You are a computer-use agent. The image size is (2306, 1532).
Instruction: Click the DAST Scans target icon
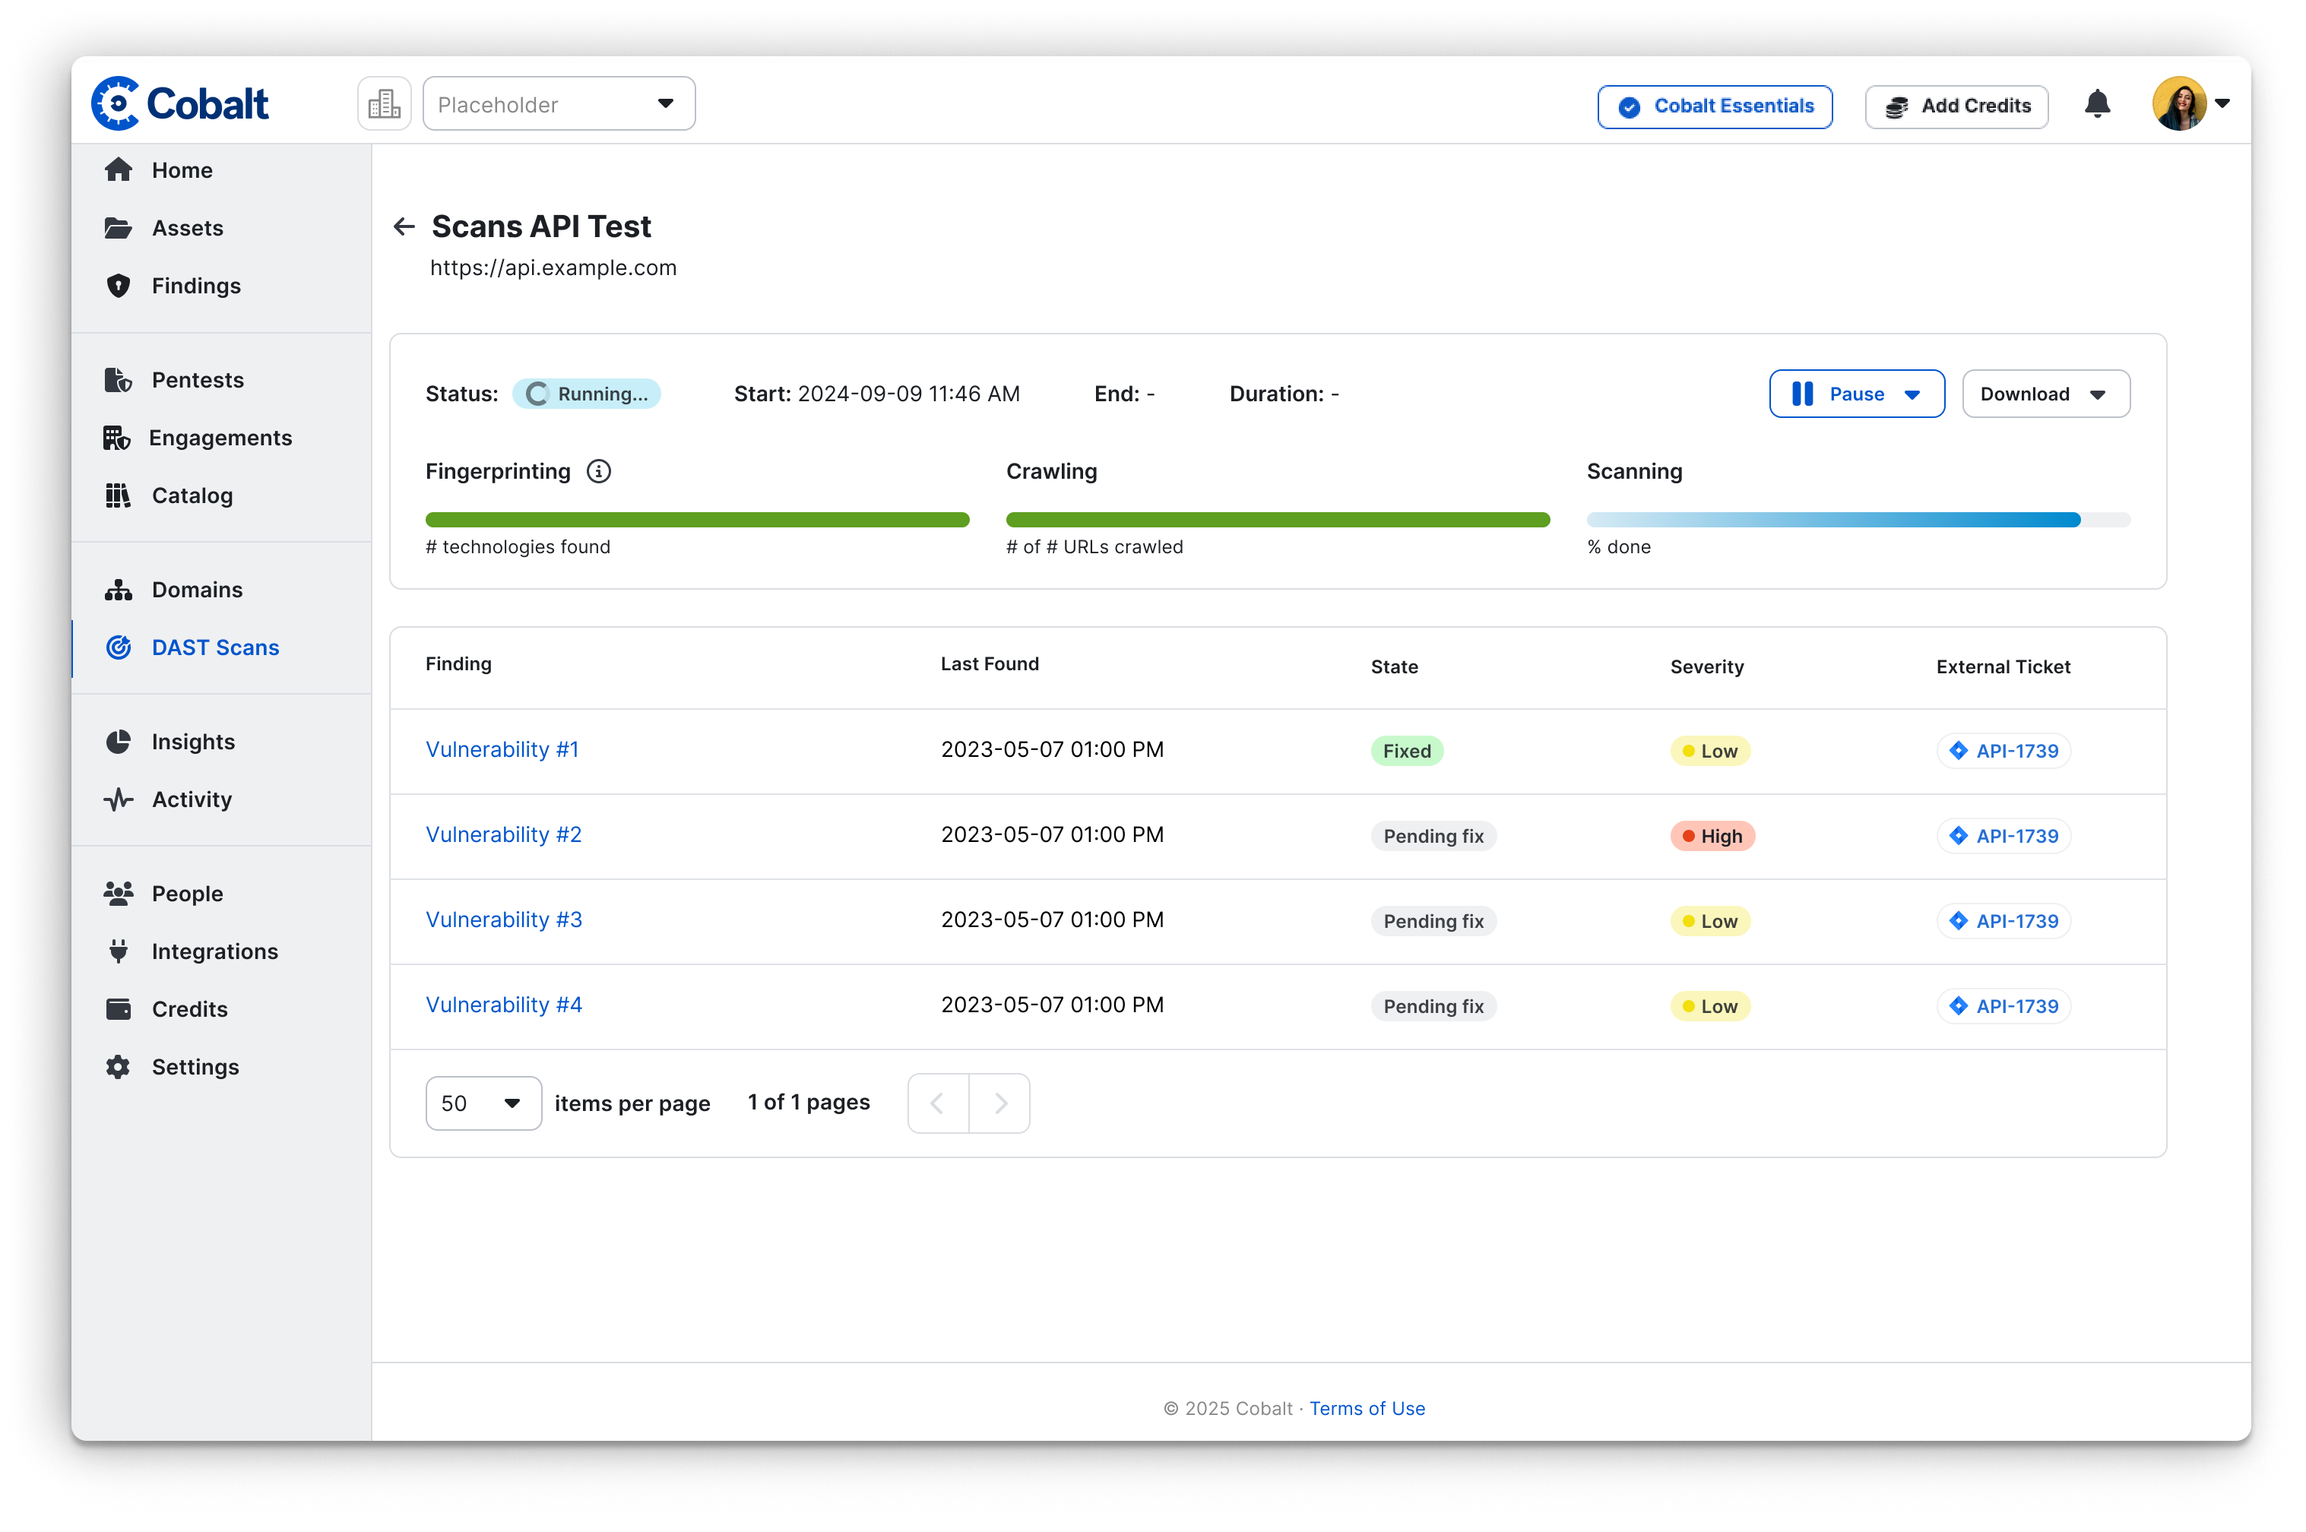(119, 647)
